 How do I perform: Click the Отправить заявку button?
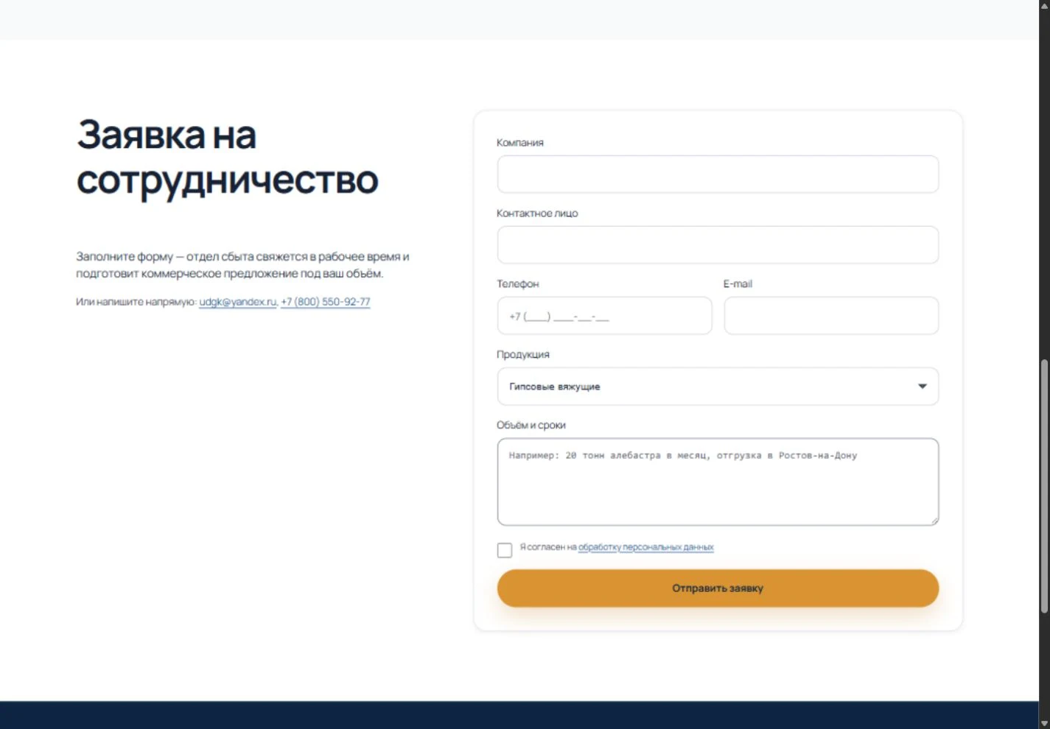pos(718,588)
